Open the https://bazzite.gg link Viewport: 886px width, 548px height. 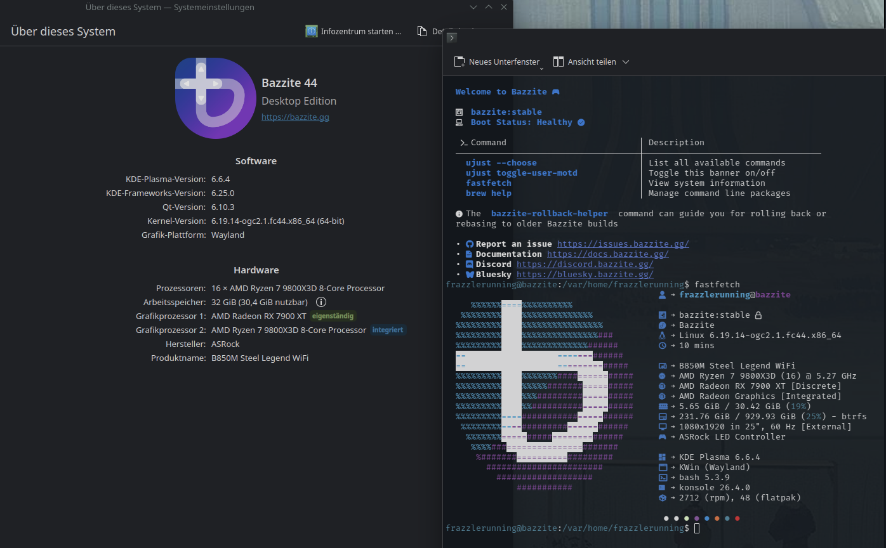click(x=295, y=117)
